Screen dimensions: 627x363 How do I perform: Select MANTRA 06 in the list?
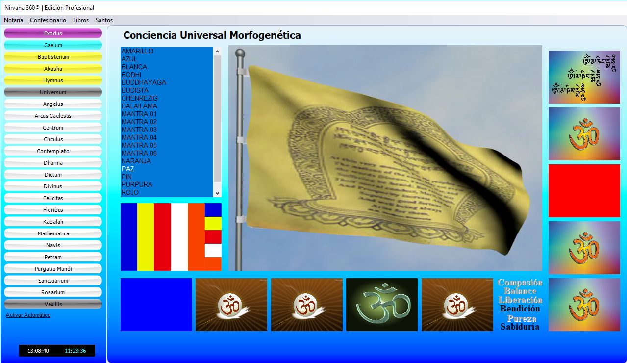tap(167, 153)
